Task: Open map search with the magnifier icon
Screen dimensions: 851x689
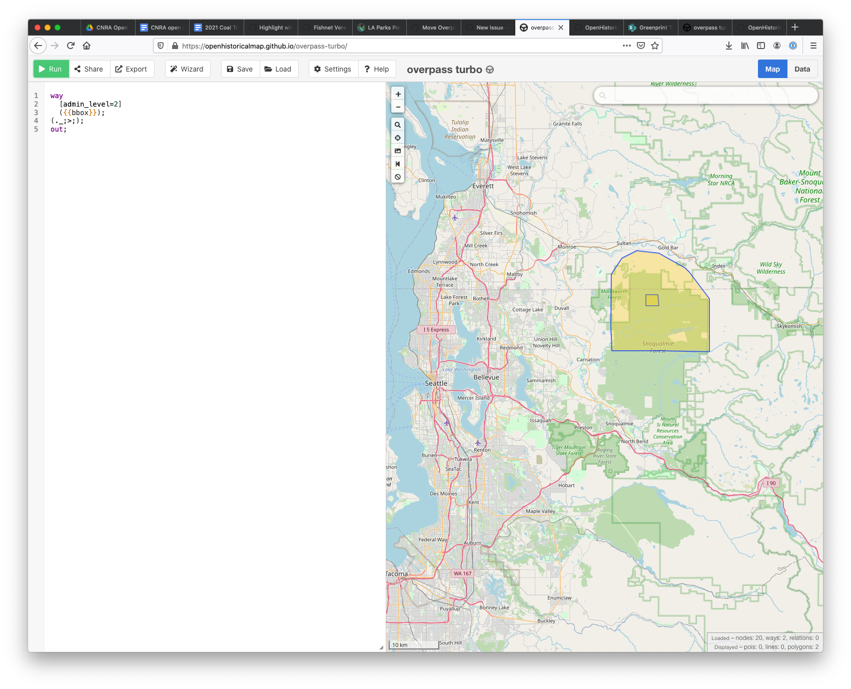Action: pyautogui.click(x=398, y=124)
